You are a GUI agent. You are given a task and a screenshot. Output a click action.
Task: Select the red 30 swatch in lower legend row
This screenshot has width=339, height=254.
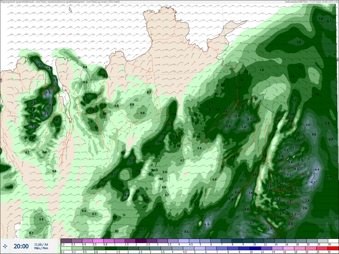pos(333,248)
